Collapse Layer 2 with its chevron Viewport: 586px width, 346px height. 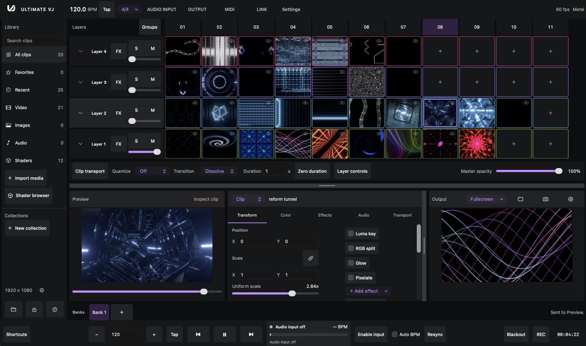coord(81,113)
